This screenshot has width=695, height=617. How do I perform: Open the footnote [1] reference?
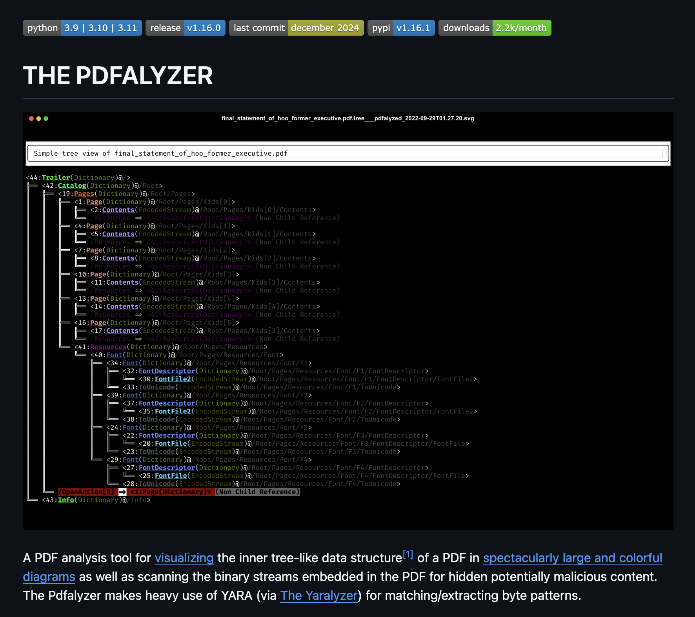click(x=408, y=555)
